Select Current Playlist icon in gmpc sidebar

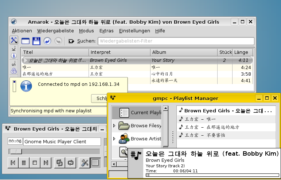[x=124, y=113]
